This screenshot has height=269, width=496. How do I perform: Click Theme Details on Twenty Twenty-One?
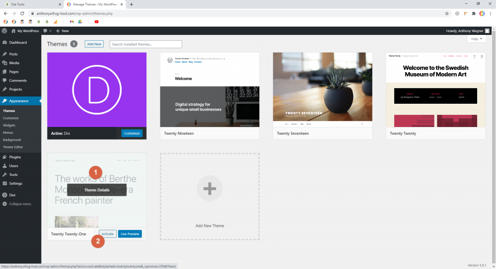(x=97, y=190)
